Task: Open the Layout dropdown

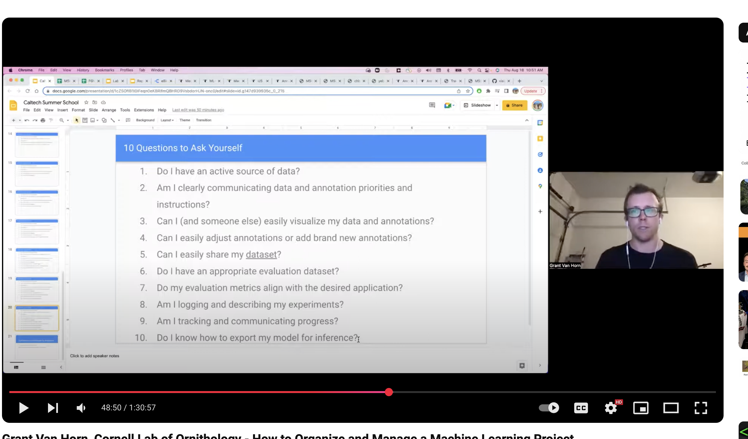Action: pos(167,120)
